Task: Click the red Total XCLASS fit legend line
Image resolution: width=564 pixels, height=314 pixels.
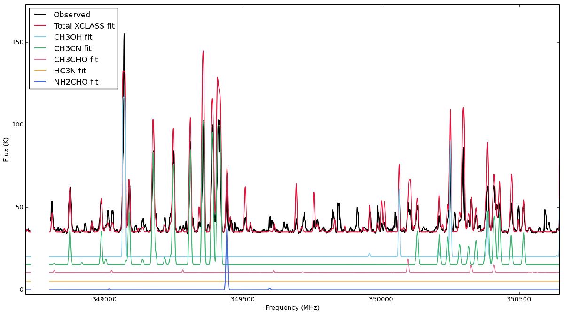Action: pyautogui.click(x=40, y=26)
